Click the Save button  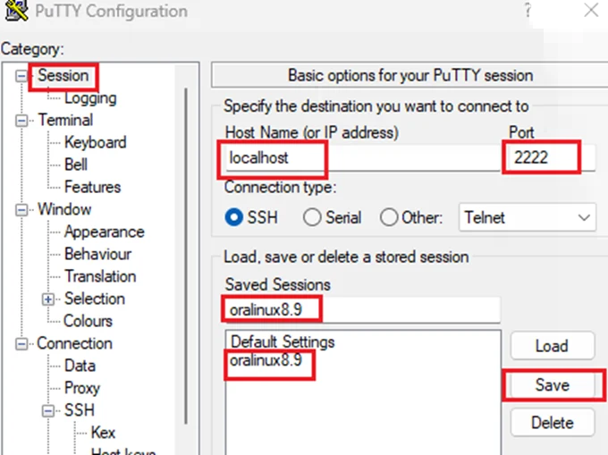tap(553, 385)
